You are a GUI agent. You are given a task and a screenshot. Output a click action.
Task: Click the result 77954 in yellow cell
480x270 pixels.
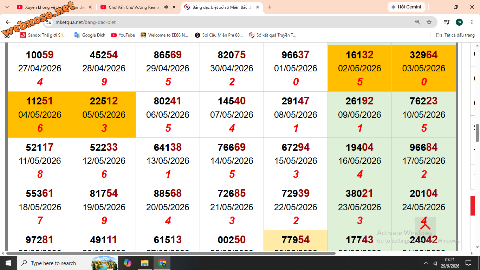coord(296,240)
